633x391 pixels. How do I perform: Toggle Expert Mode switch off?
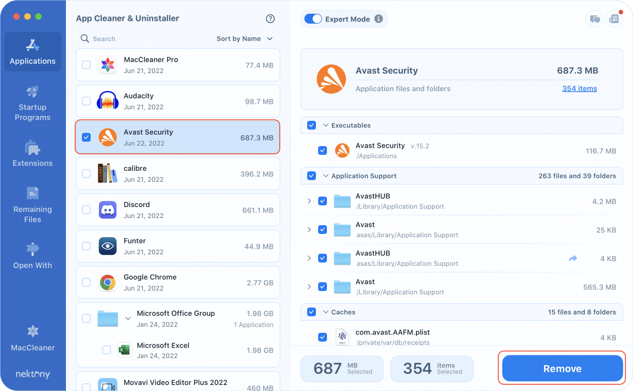(313, 19)
